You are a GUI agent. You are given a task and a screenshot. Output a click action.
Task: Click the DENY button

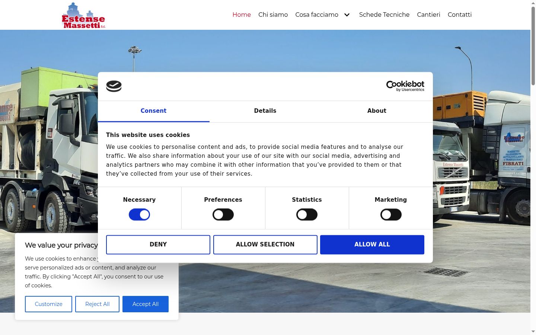point(158,245)
